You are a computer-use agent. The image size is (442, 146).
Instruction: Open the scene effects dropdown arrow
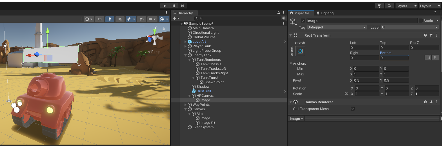134,19
